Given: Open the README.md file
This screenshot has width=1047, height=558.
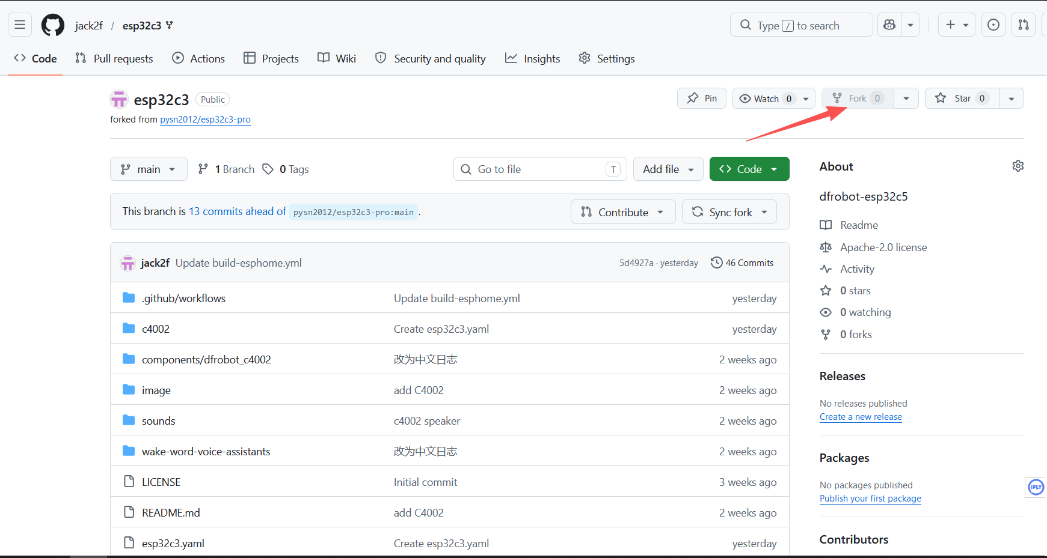Looking at the screenshot, I should coord(171,513).
